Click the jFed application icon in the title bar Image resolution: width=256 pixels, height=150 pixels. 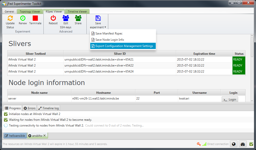tap(4, 3)
